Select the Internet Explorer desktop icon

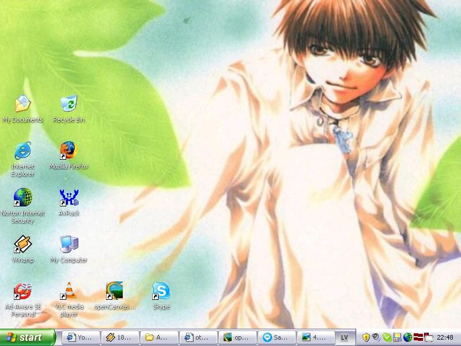coord(22,159)
